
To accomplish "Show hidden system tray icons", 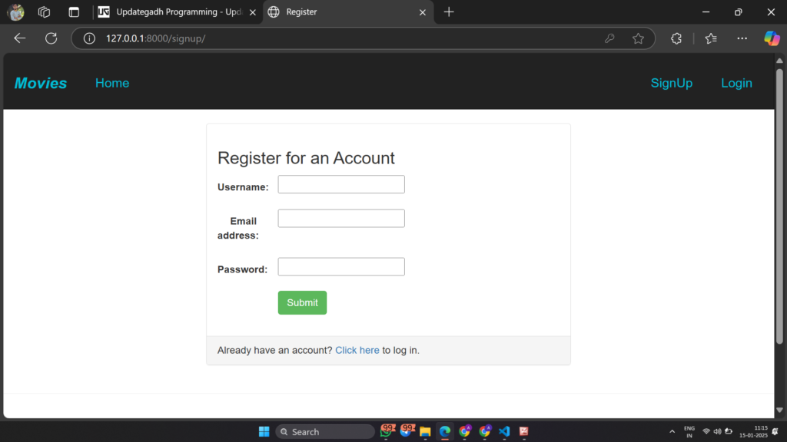I will pyautogui.click(x=672, y=431).
